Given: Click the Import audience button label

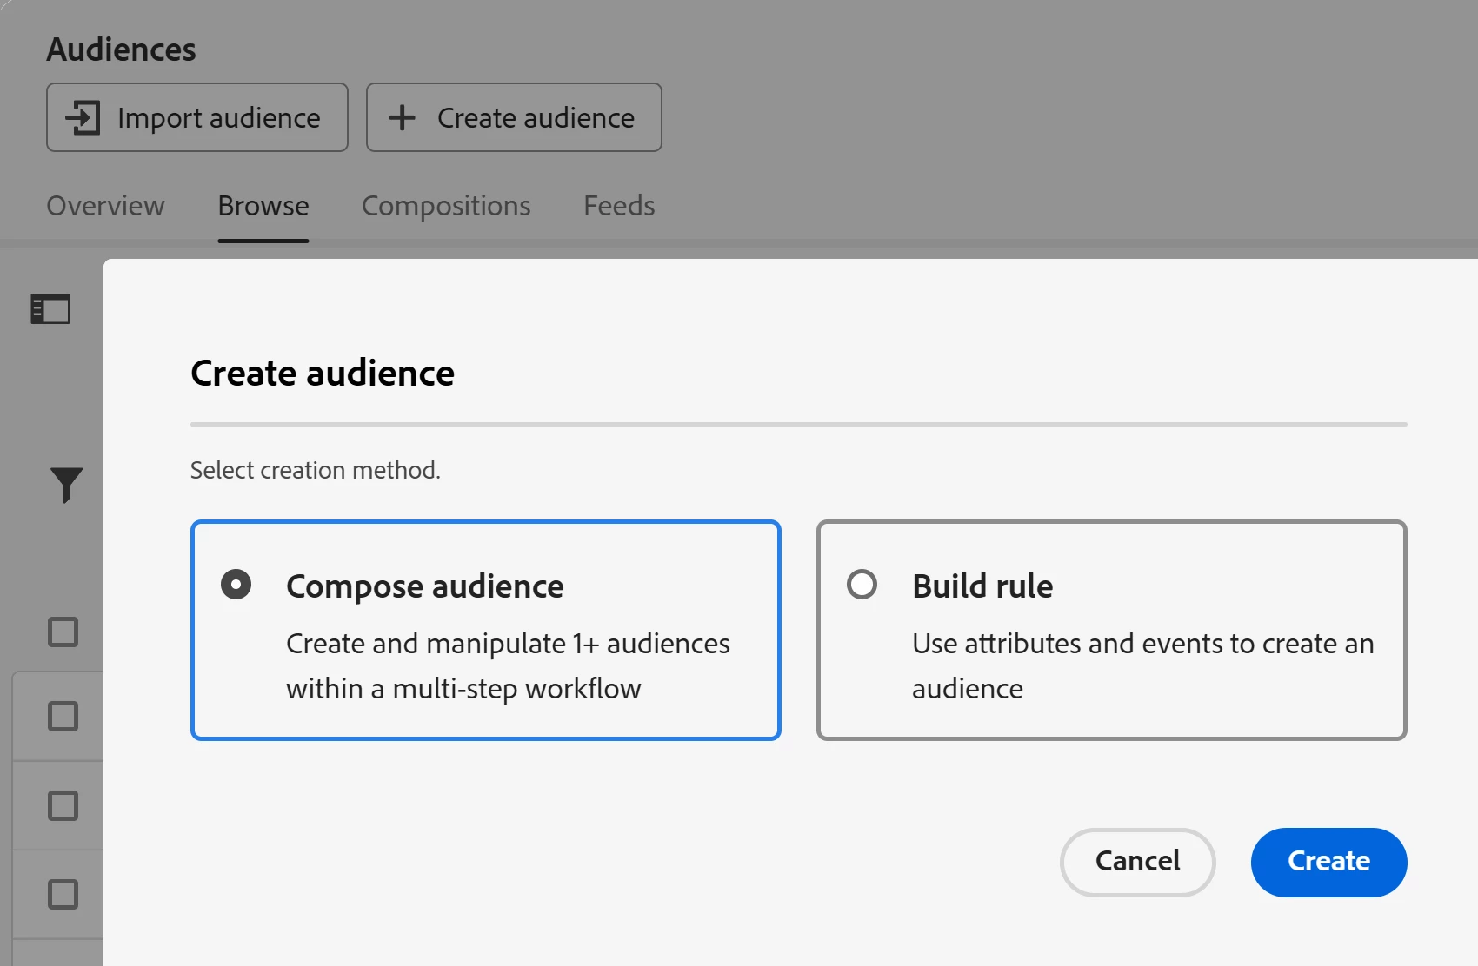Looking at the screenshot, I should tap(219, 118).
